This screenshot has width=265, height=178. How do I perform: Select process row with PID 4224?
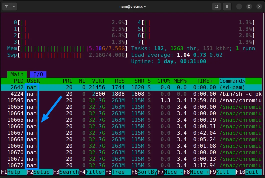pos(131,94)
